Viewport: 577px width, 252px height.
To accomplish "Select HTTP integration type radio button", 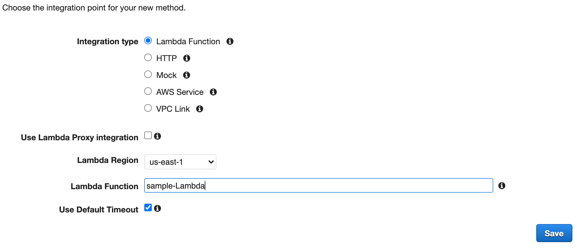I will pyautogui.click(x=148, y=57).
